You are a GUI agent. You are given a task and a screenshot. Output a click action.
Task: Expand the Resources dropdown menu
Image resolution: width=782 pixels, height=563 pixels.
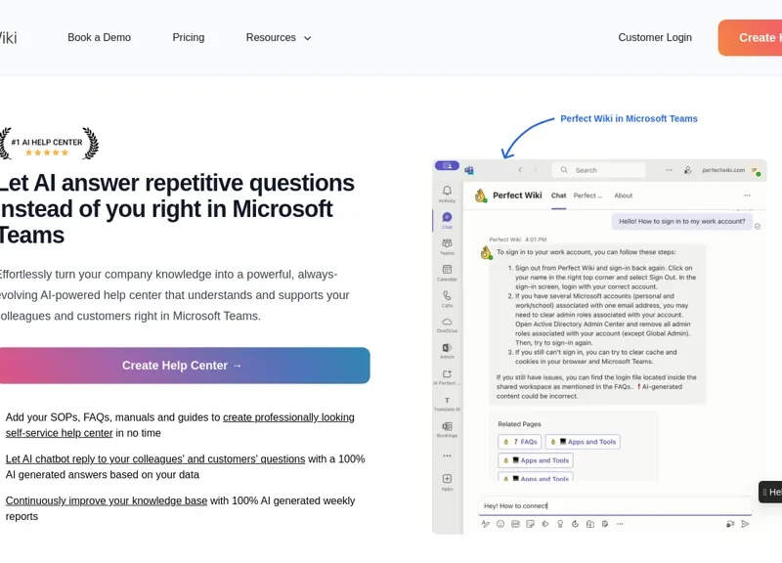tap(279, 38)
